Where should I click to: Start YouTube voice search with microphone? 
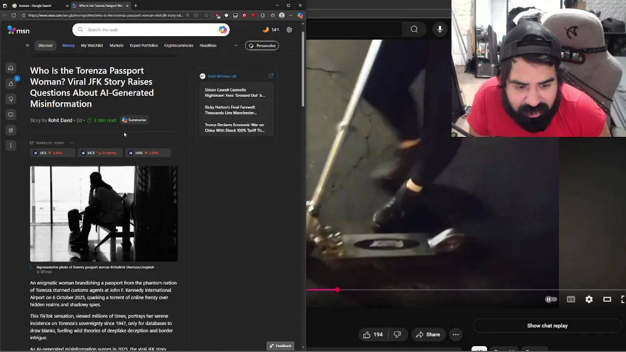coord(440,29)
